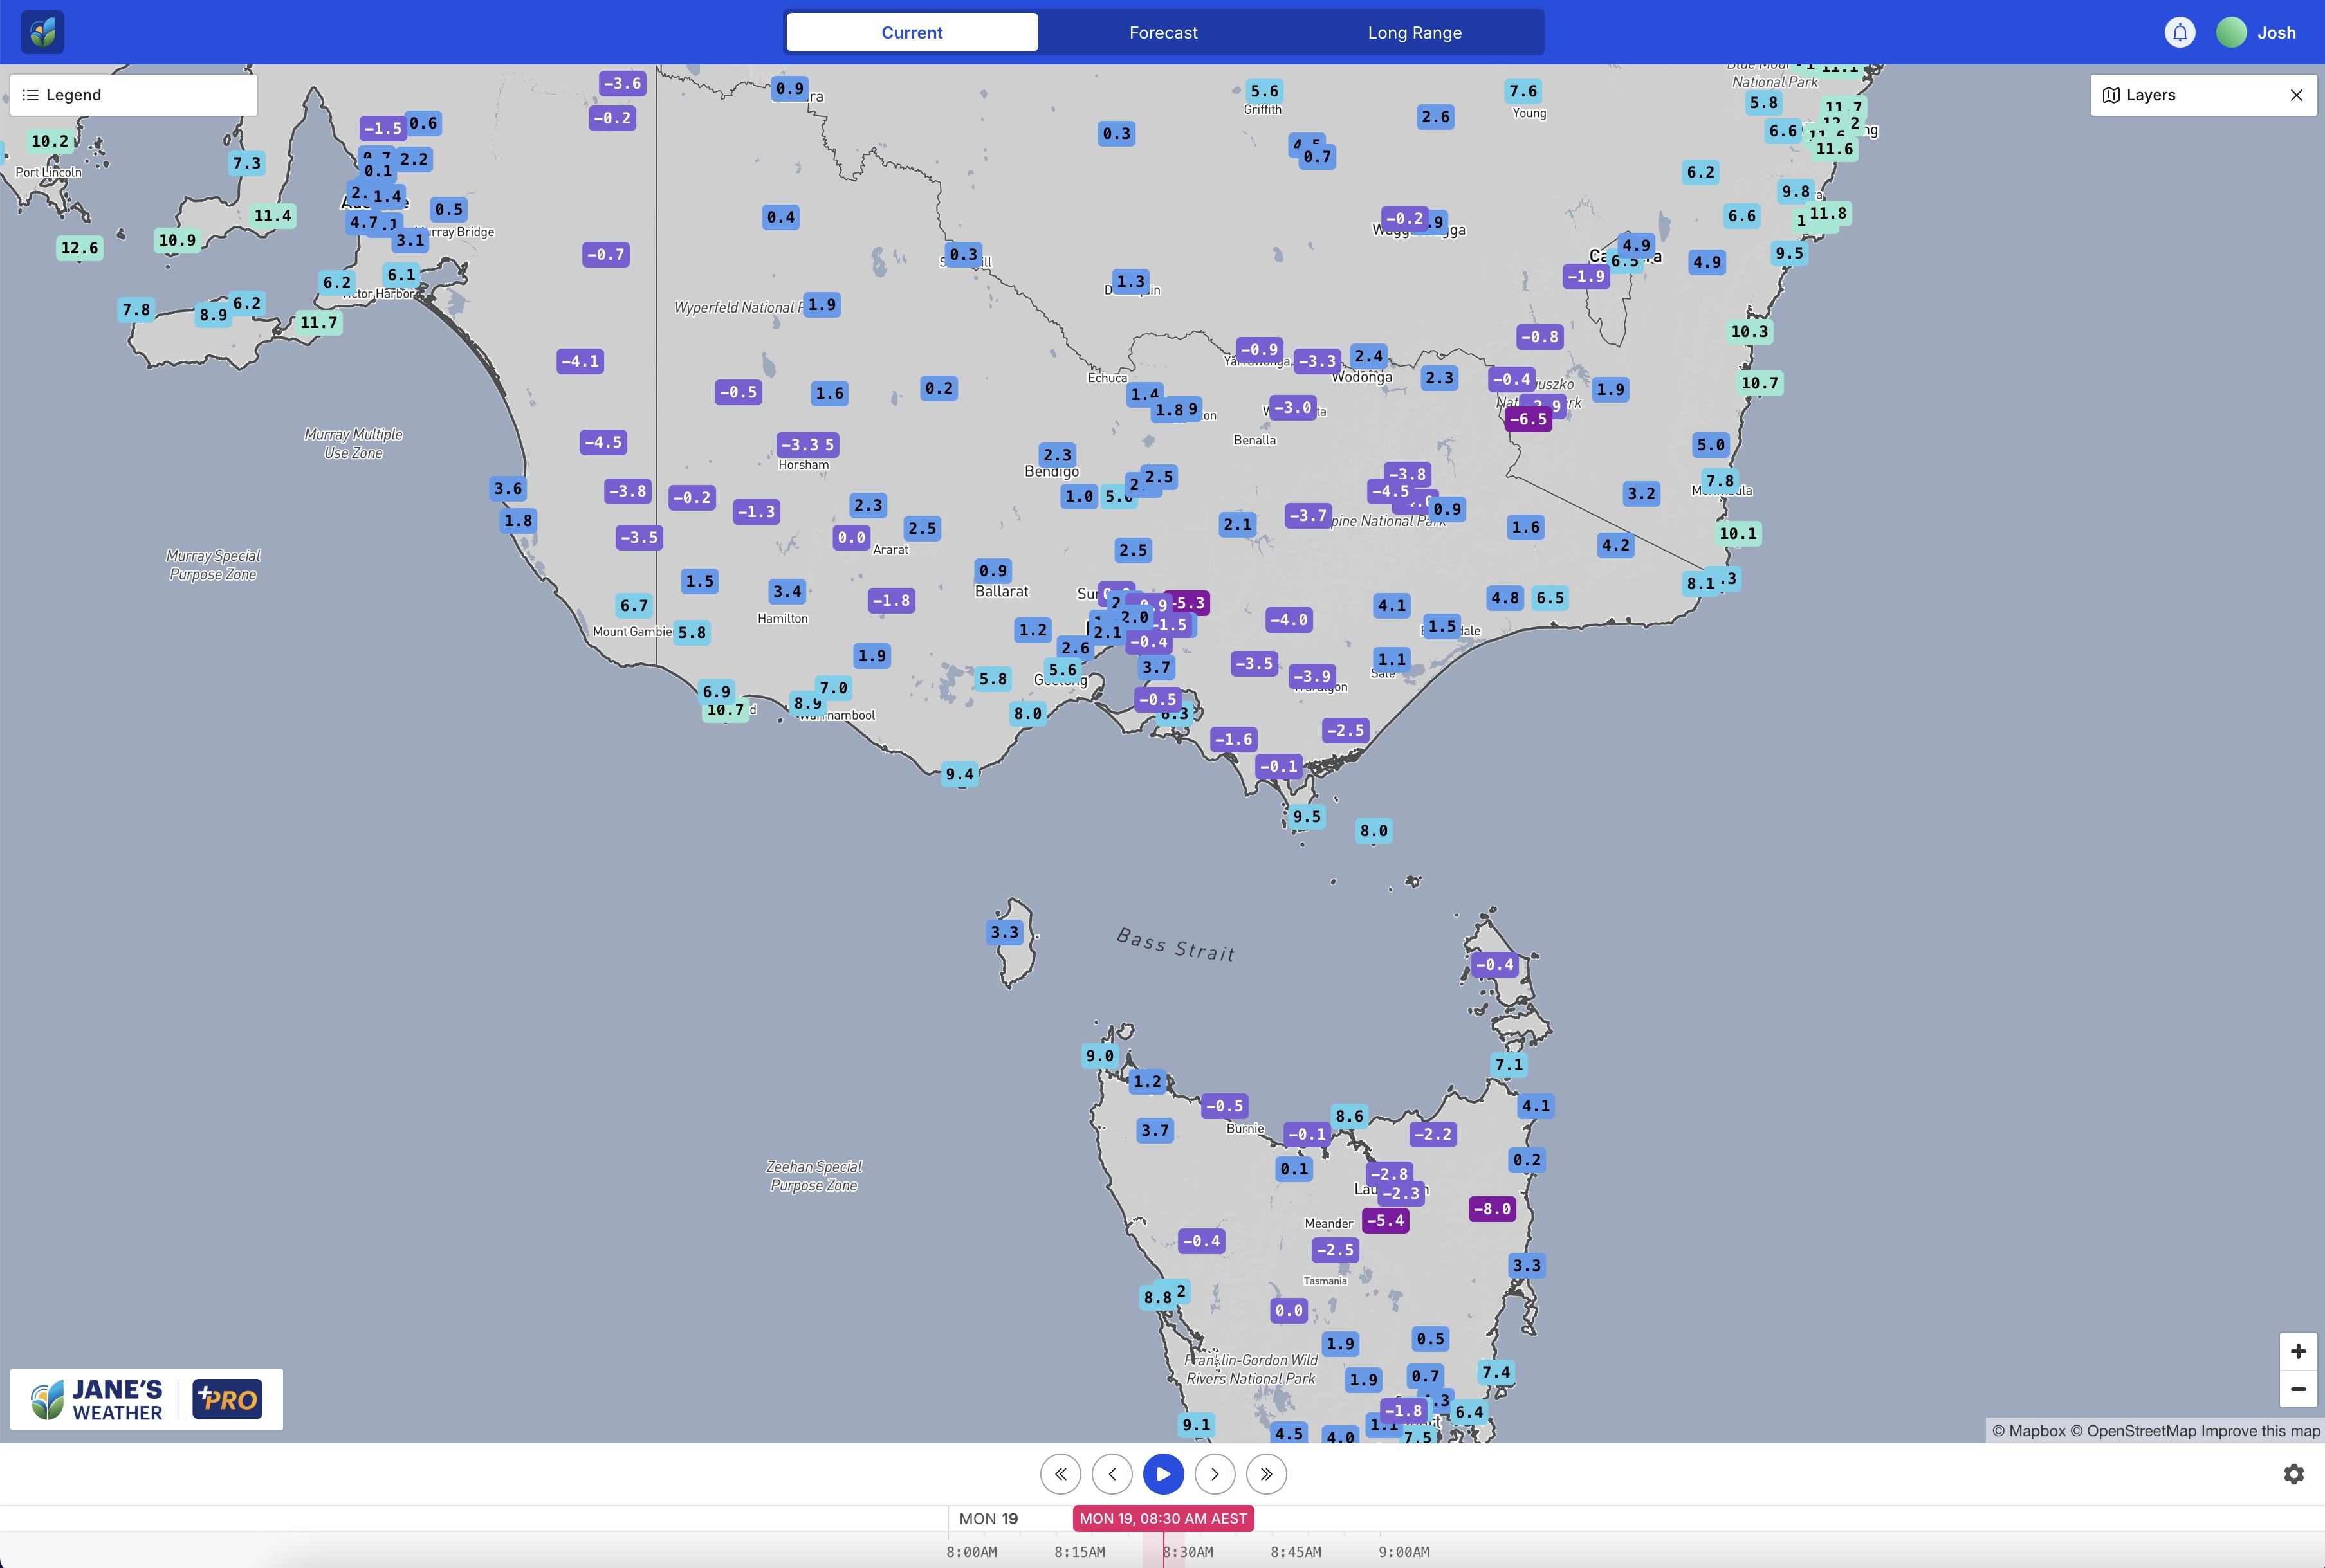Play the timeline animation
This screenshot has height=1568, width=2325.
(x=1163, y=1474)
